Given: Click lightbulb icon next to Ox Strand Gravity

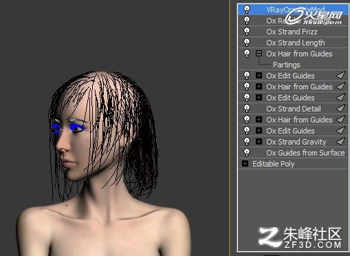Looking at the screenshot, I should [247, 142].
